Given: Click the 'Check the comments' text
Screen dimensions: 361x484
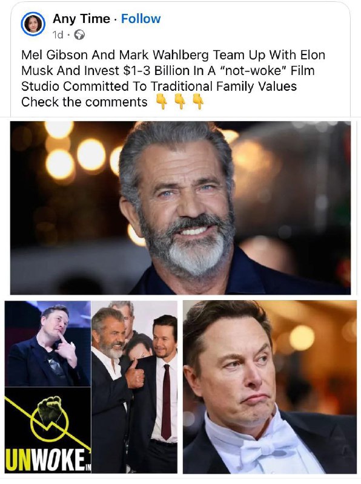Looking at the screenshot, I should (x=84, y=102).
